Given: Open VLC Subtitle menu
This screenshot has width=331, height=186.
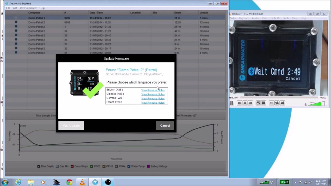Looking at the screenshot, I should click(276, 18).
